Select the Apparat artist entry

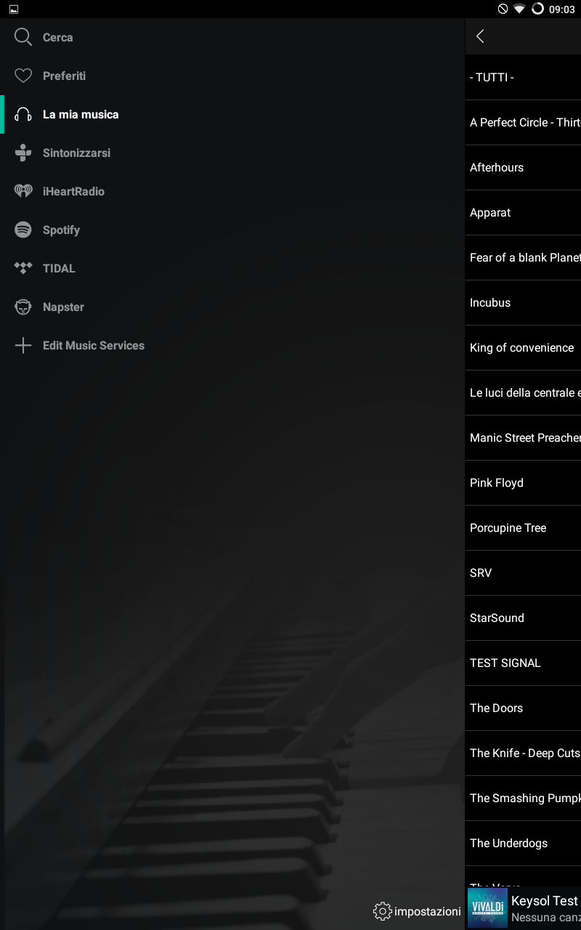pos(523,212)
